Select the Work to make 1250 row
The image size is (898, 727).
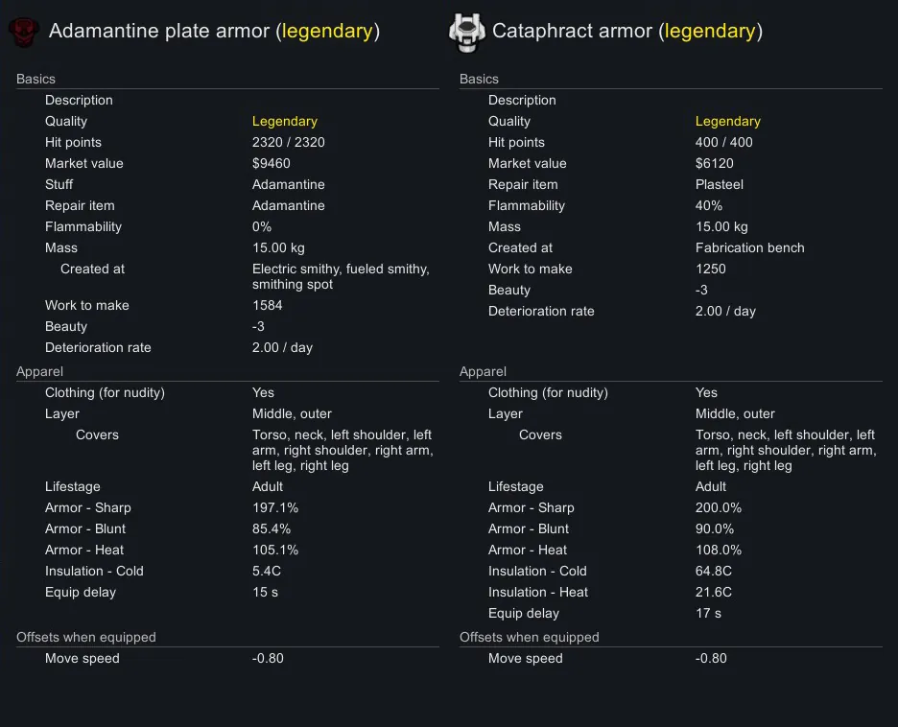click(671, 270)
